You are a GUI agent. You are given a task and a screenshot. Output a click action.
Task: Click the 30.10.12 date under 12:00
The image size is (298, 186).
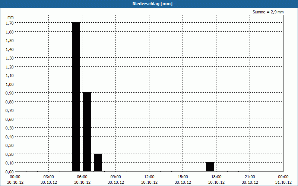point(149,182)
